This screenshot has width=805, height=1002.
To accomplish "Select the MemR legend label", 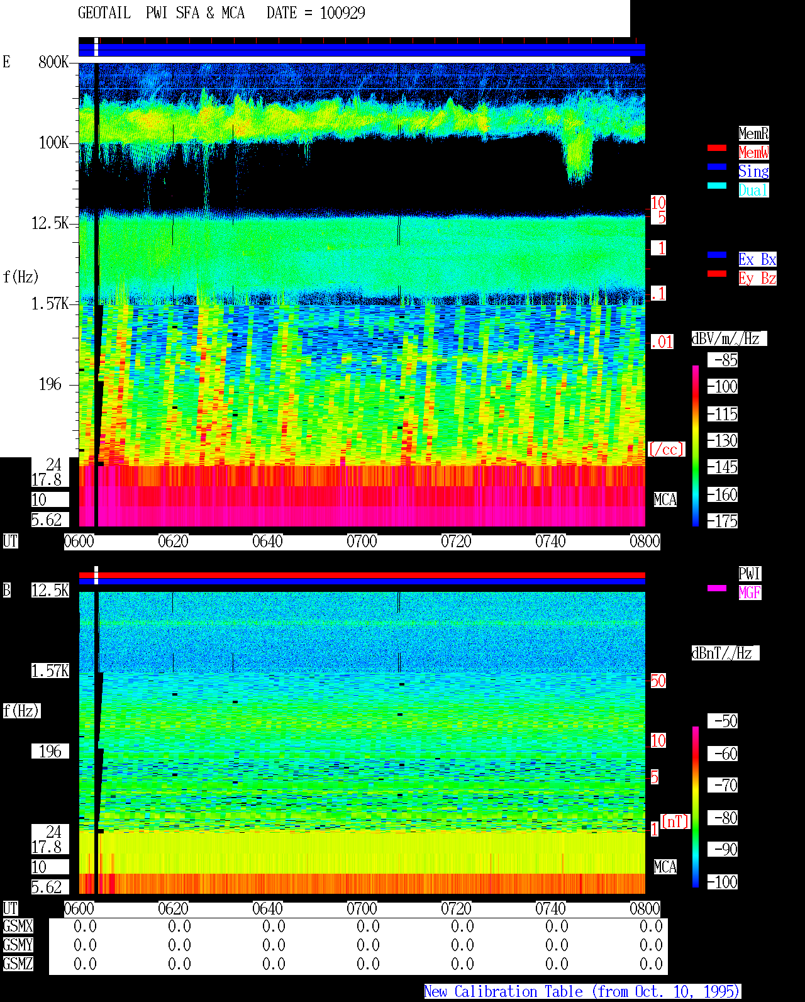I will click(753, 133).
